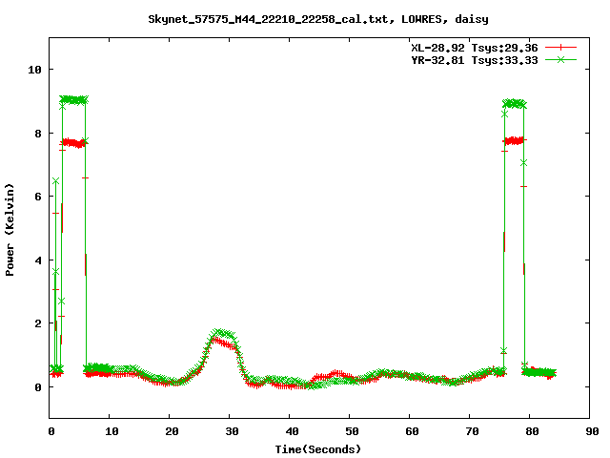Click the red XL legend line sample
The width and height of the screenshot is (610, 458).
tap(560, 48)
